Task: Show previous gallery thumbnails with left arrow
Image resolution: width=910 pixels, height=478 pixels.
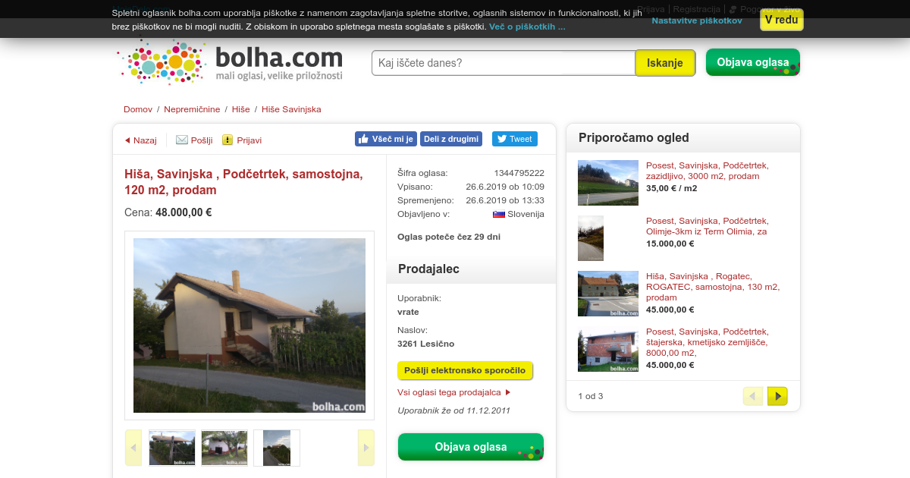Action: pyautogui.click(x=133, y=448)
